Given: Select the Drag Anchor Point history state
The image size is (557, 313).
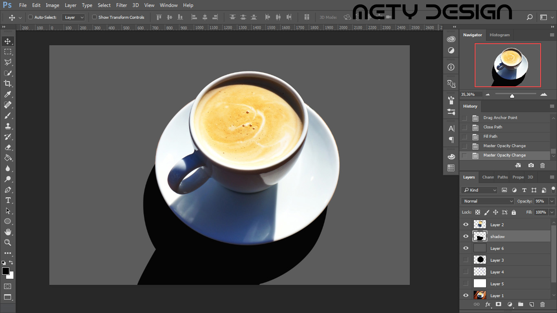Looking at the screenshot, I should click(505, 118).
